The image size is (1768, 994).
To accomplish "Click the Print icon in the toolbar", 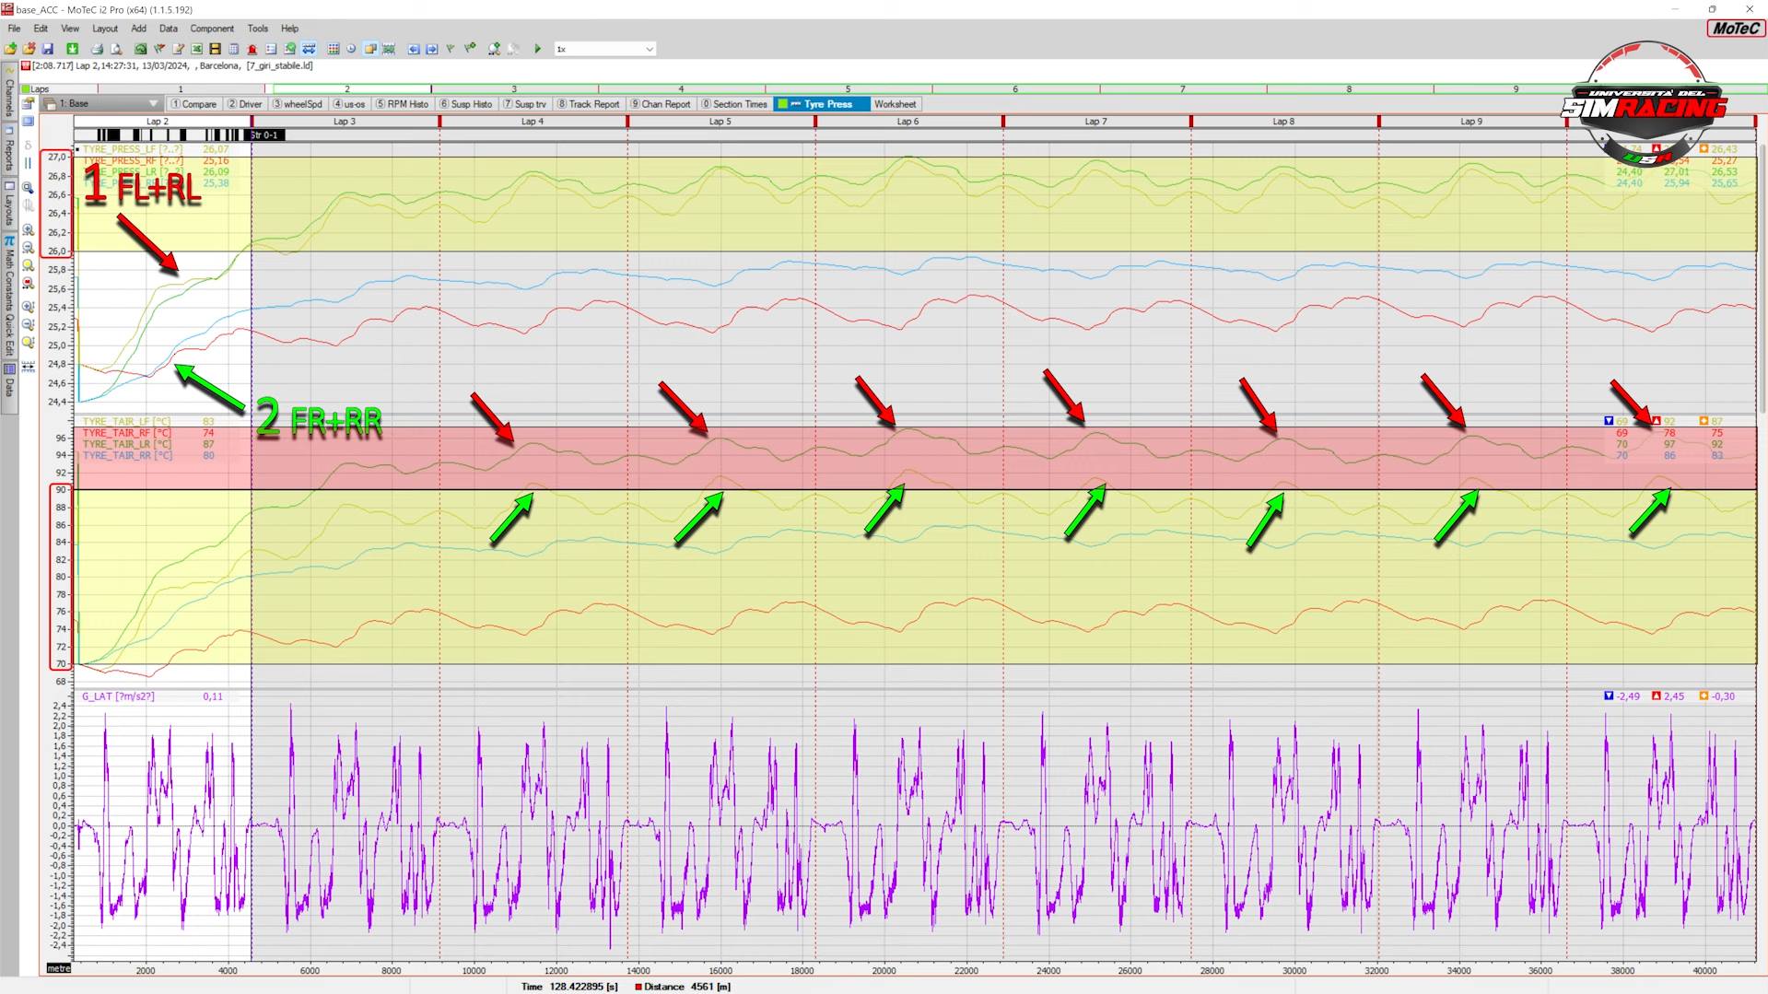I will [x=97, y=49].
